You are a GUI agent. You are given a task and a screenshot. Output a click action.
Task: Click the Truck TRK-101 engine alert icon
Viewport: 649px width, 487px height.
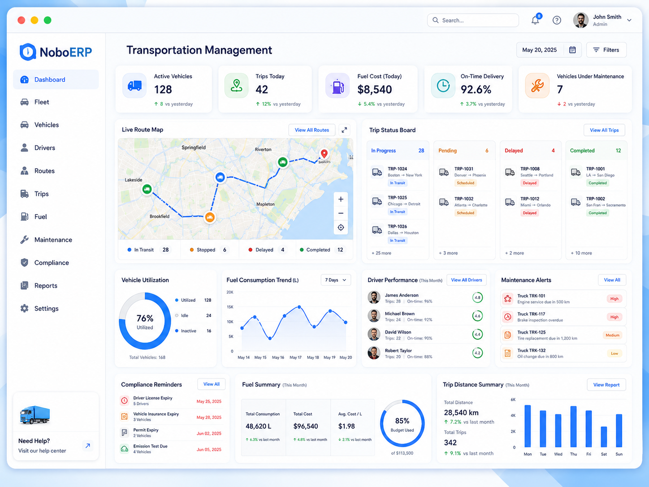[x=507, y=299]
